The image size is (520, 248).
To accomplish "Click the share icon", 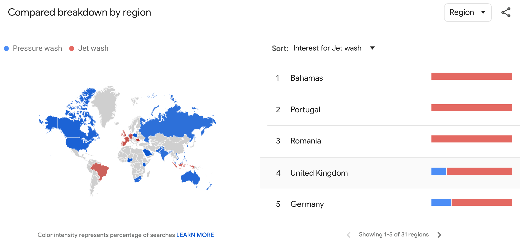I will [506, 12].
